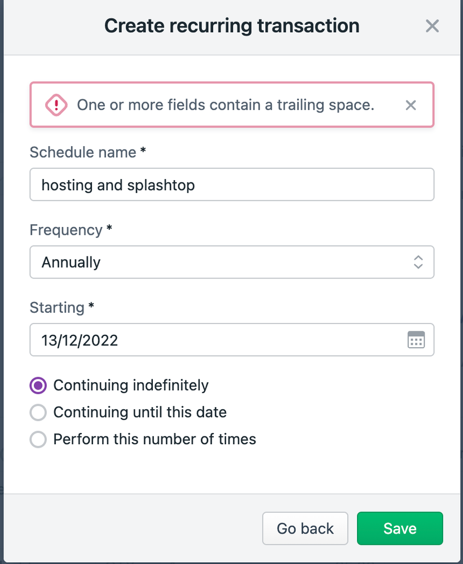Close the Create recurring transaction dialog
The width and height of the screenshot is (463, 564).
tap(432, 26)
